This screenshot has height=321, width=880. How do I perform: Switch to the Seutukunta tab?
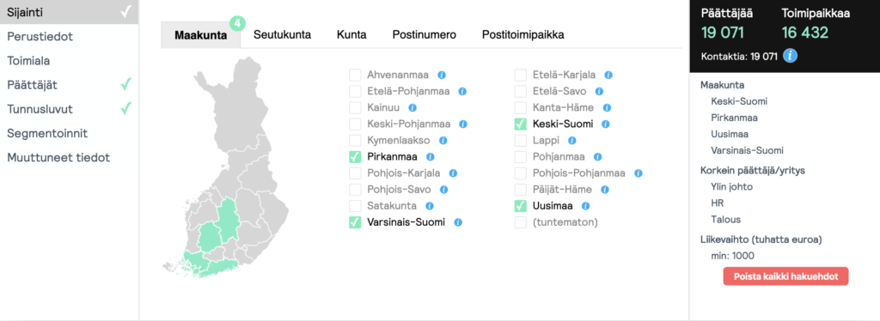coord(282,34)
